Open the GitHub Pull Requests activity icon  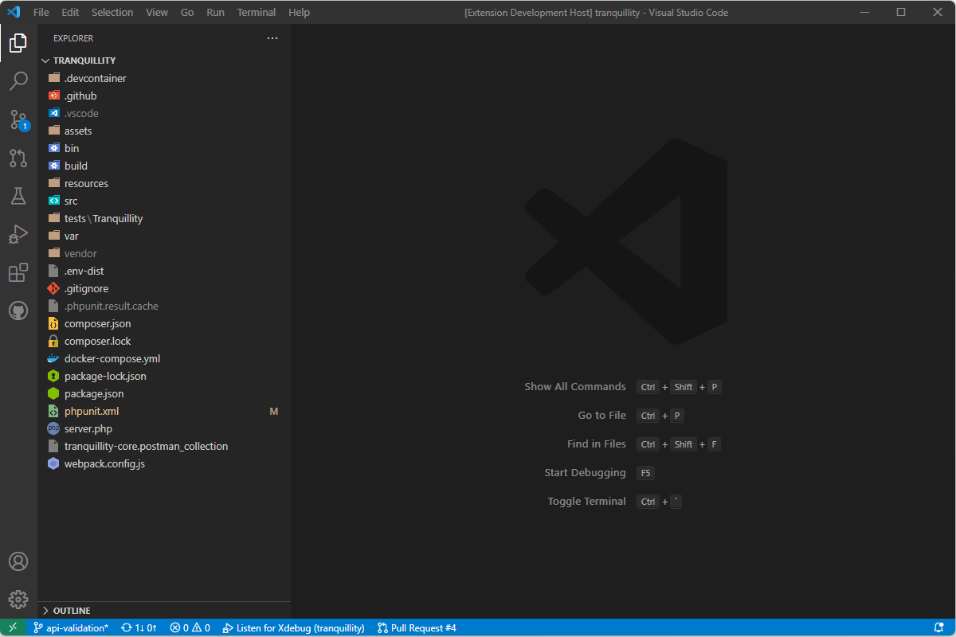pyautogui.click(x=18, y=158)
